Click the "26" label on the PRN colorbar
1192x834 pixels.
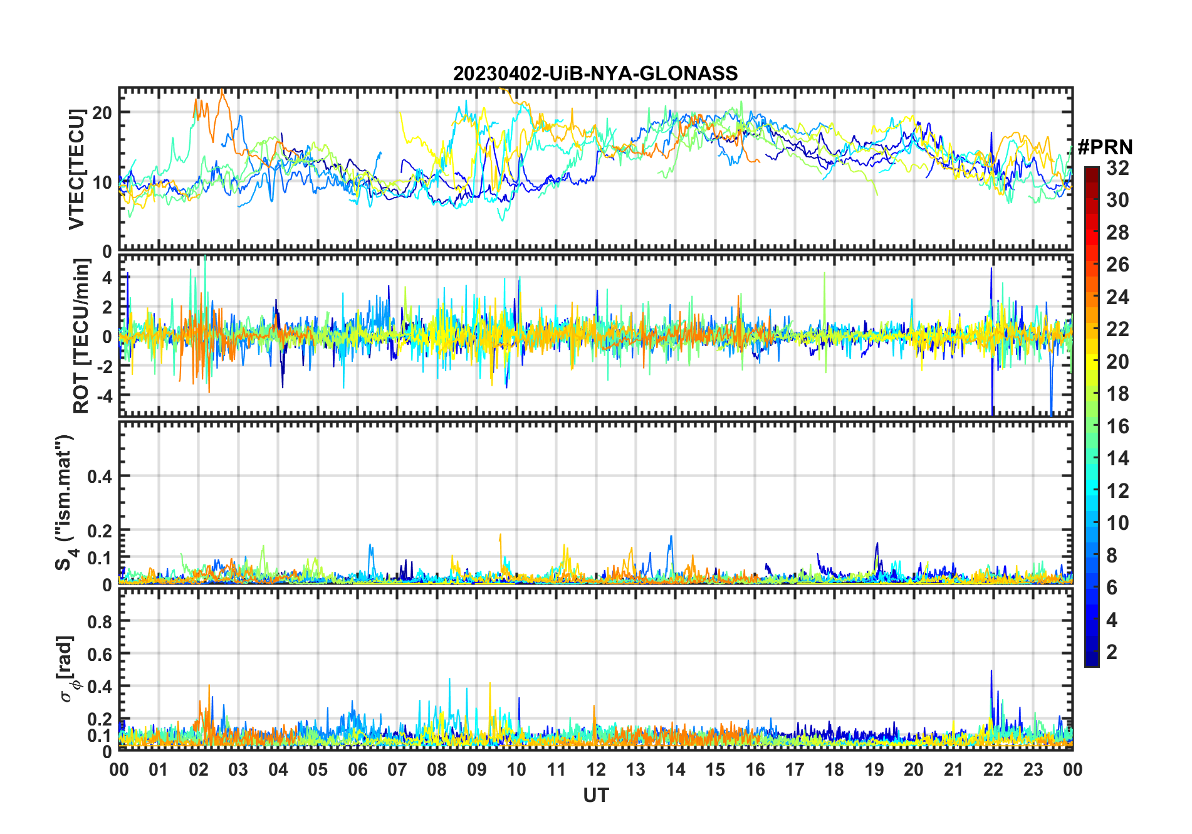click(1117, 265)
